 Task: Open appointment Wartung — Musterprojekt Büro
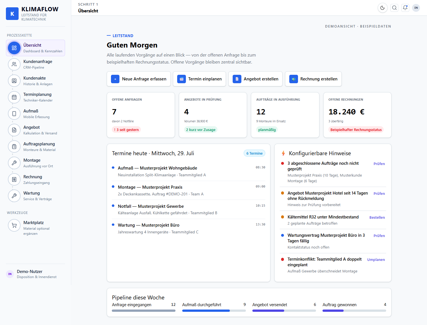[x=188, y=228]
